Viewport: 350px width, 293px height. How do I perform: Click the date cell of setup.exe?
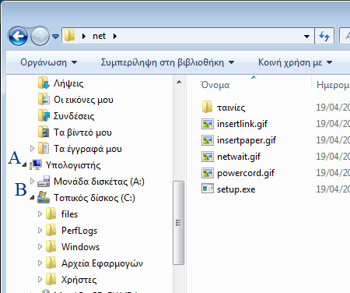pos(333,189)
